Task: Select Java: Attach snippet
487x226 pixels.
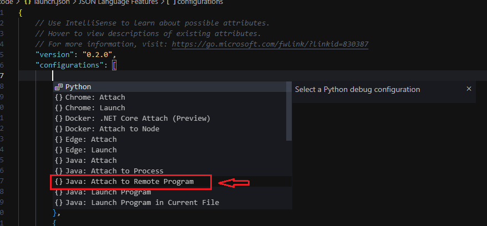Action: (x=91, y=161)
